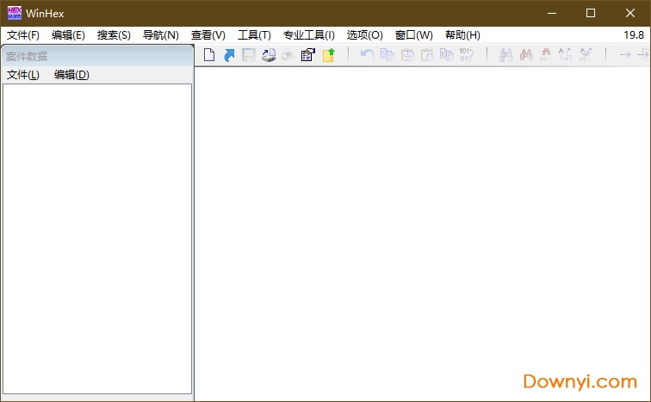Open the 专业工具(I) menu
This screenshot has width=651, height=402.
(308, 35)
